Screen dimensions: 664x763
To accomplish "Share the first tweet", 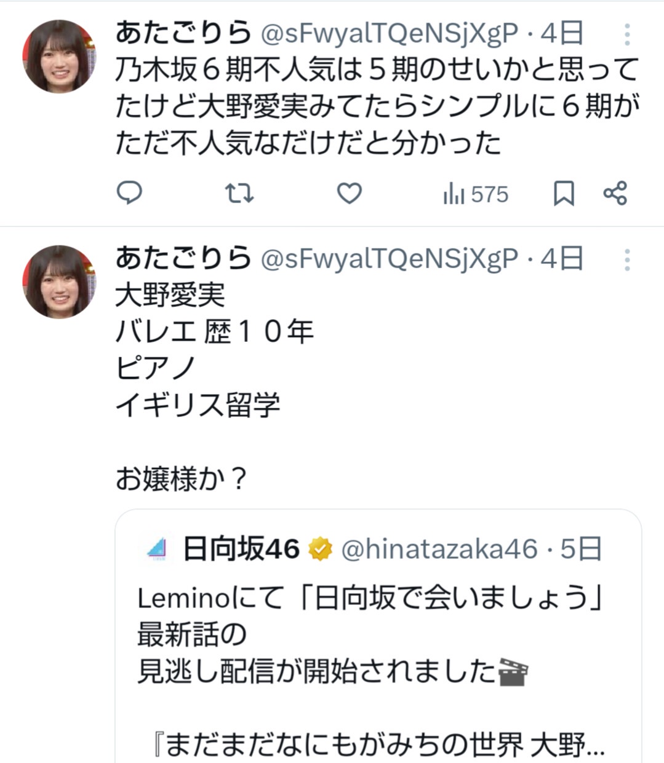I will (615, 194).
